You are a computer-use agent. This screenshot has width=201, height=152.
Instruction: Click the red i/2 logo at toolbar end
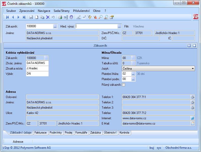[x=196, y=17]
